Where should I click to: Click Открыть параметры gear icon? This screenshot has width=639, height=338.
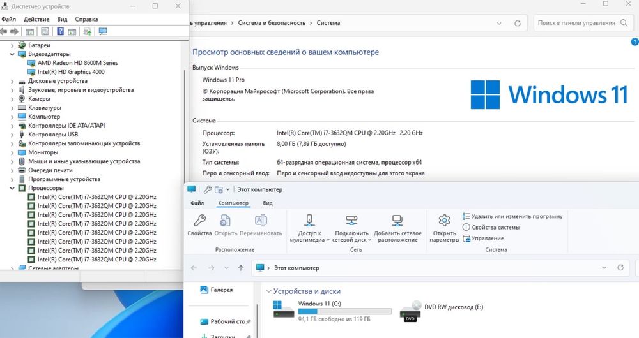click(444, 221)
